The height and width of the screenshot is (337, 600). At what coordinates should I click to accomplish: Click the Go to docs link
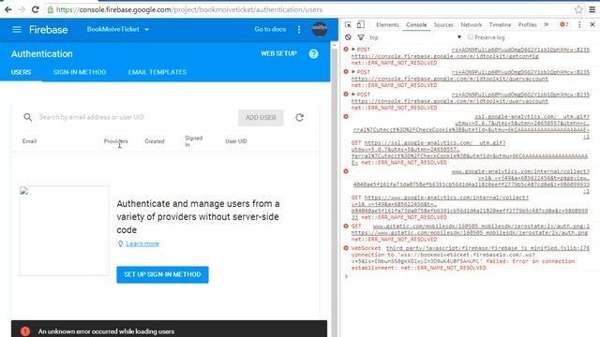pyautogui.click(x=270, y=29)
